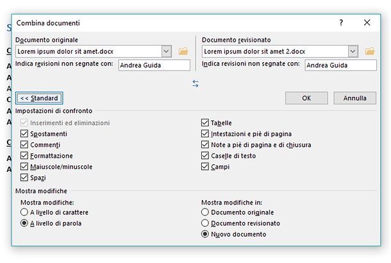Uncheck the Tabelle option

coord(205,123)
